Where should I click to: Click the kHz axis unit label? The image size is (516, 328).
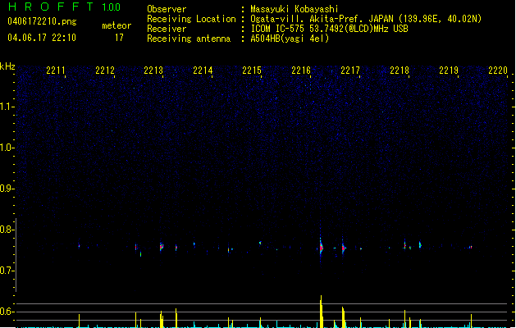(x=7, y=66)
